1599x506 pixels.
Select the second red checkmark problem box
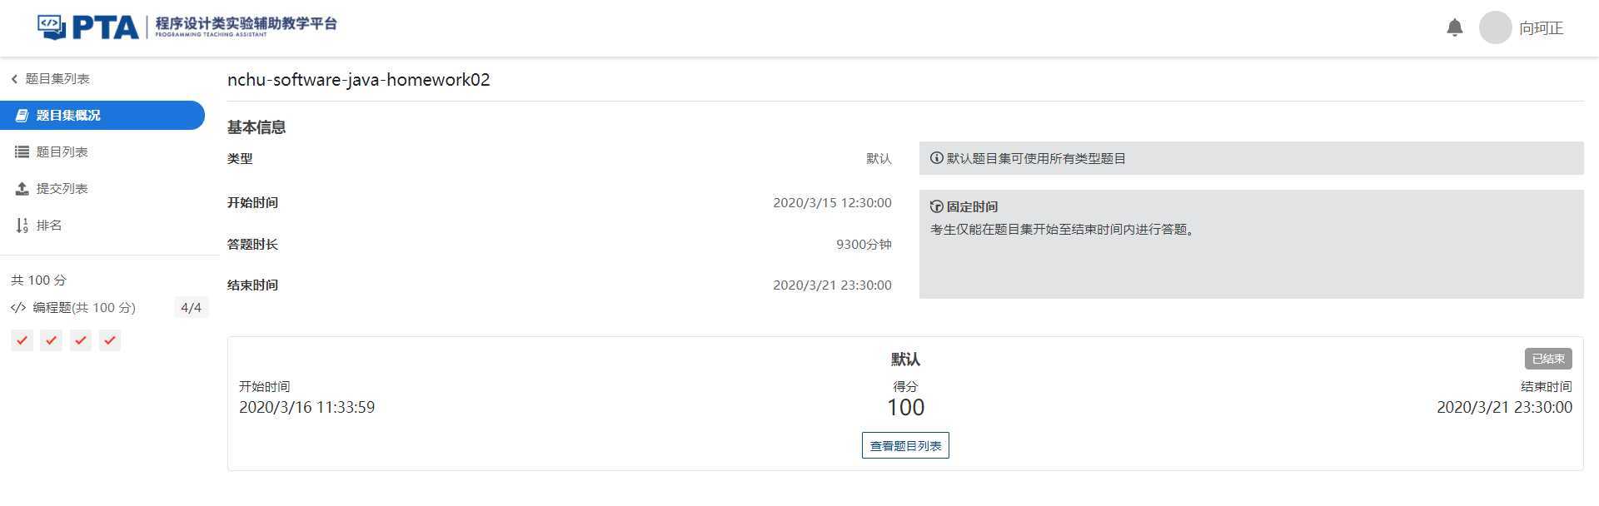point(52,340)
